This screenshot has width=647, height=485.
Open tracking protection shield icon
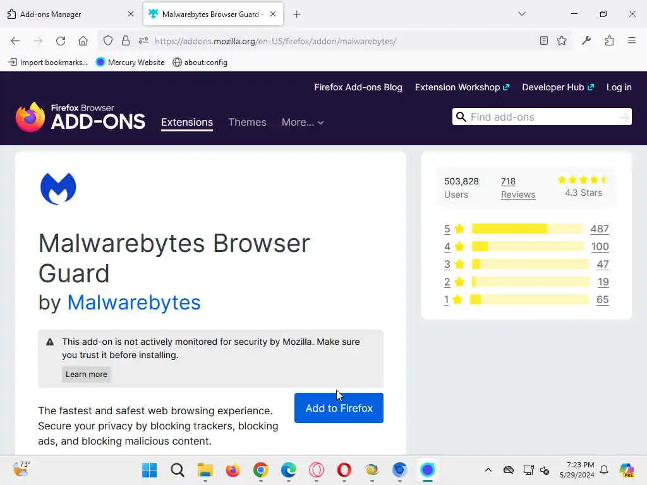(107, 41)
